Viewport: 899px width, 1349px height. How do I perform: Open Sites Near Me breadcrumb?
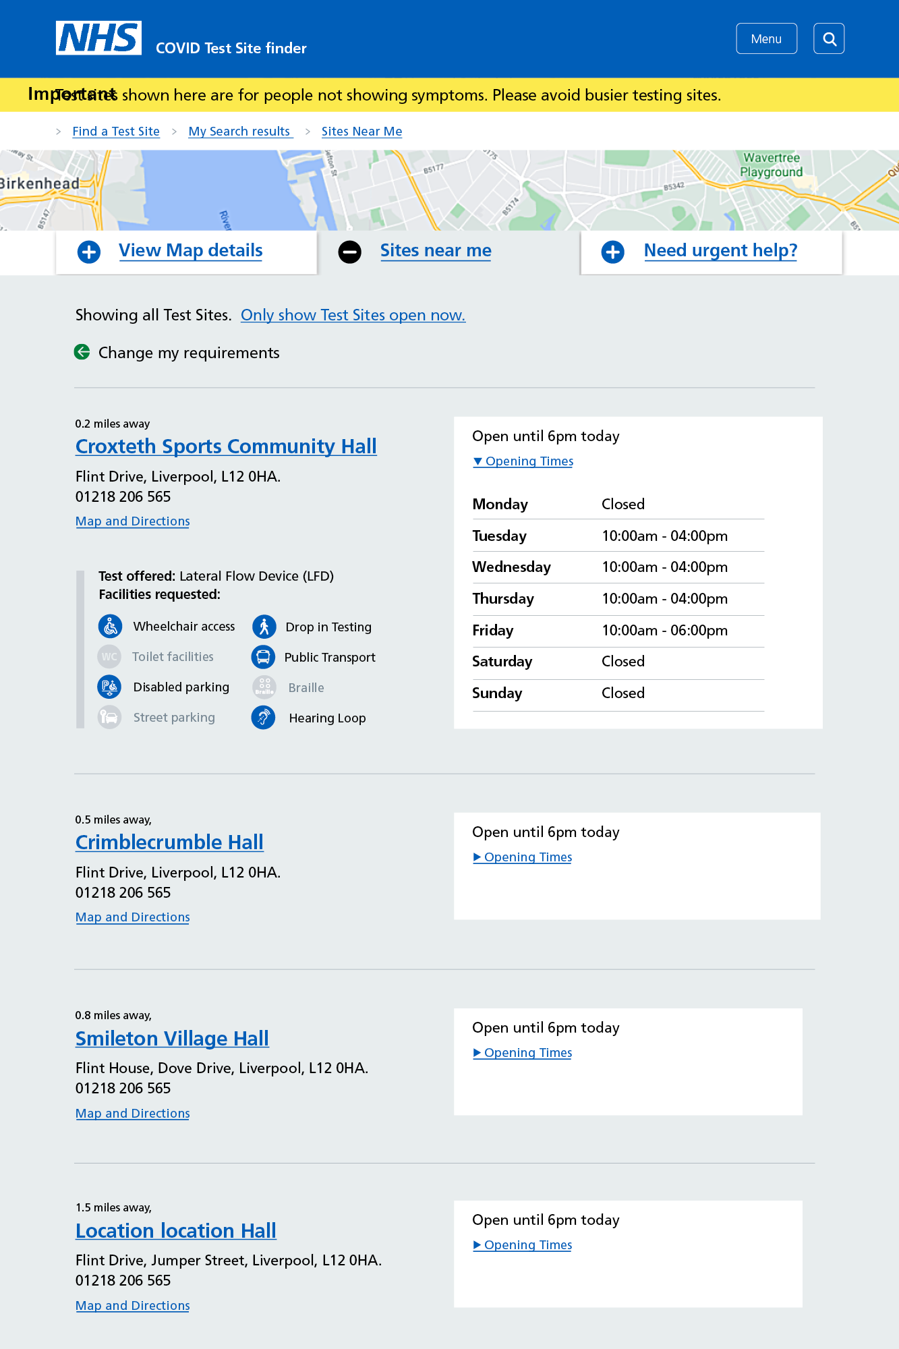pos(361,132)
